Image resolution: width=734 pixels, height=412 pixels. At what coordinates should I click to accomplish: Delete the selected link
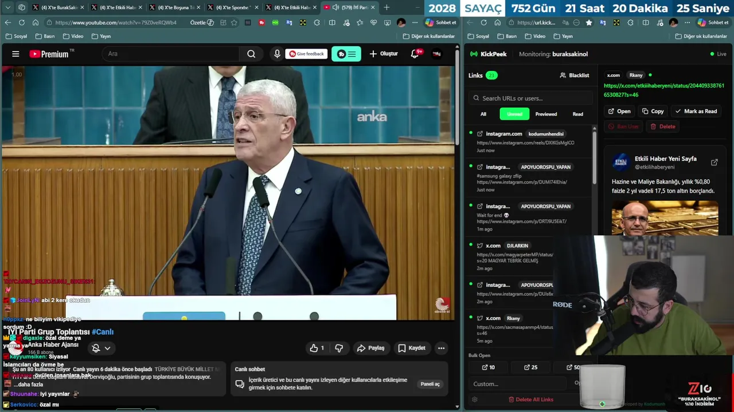click(x=663, y=126)
